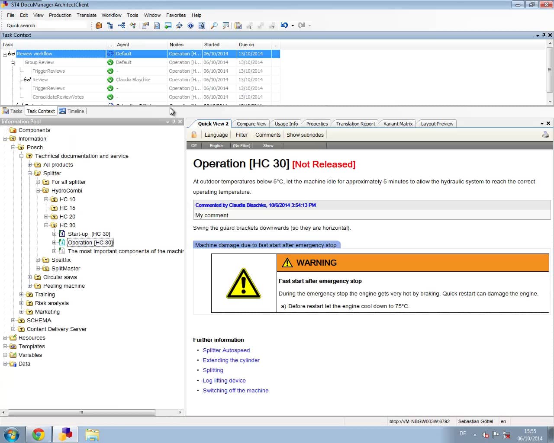Open the Splitter Autospeed link
The width and height of the screenshot is (554, 443).
(x=226, y=350)
